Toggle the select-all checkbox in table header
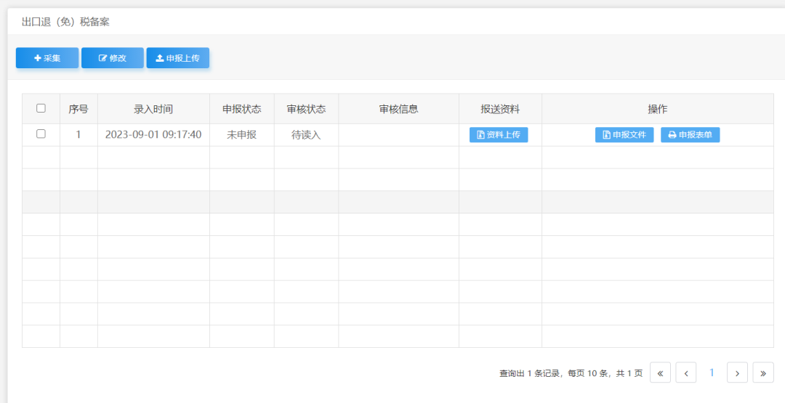Image resolution: width=785 pixels, height=403 pixels. (x=41, y=108)
